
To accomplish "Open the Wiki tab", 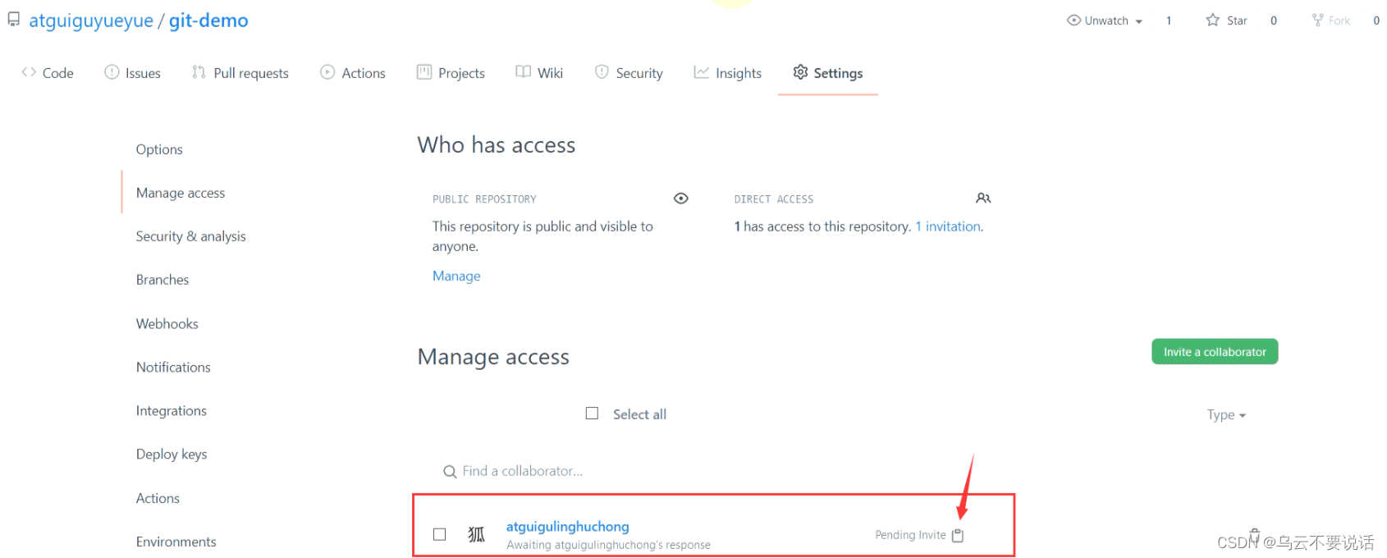I will (539, 73).
